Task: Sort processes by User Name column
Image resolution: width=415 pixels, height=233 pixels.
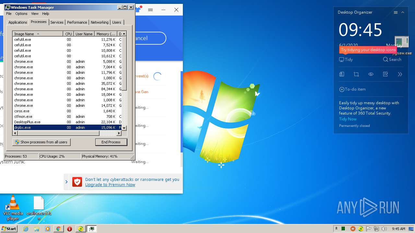Action: (x=84, y=34)
